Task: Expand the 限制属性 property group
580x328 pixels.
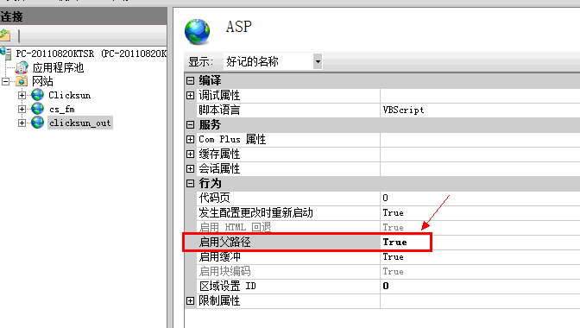Action: point(190,301)
